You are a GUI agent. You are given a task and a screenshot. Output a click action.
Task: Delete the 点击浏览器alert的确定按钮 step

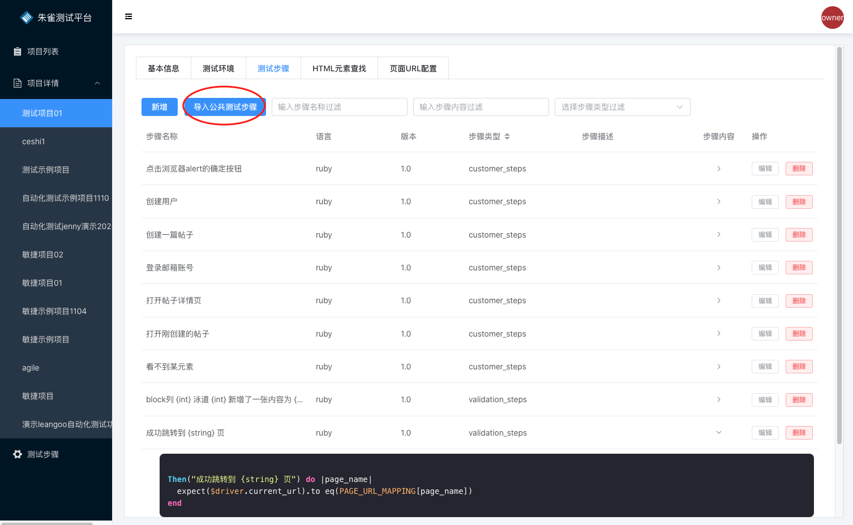pyautogui.click(x=799, y=169)
